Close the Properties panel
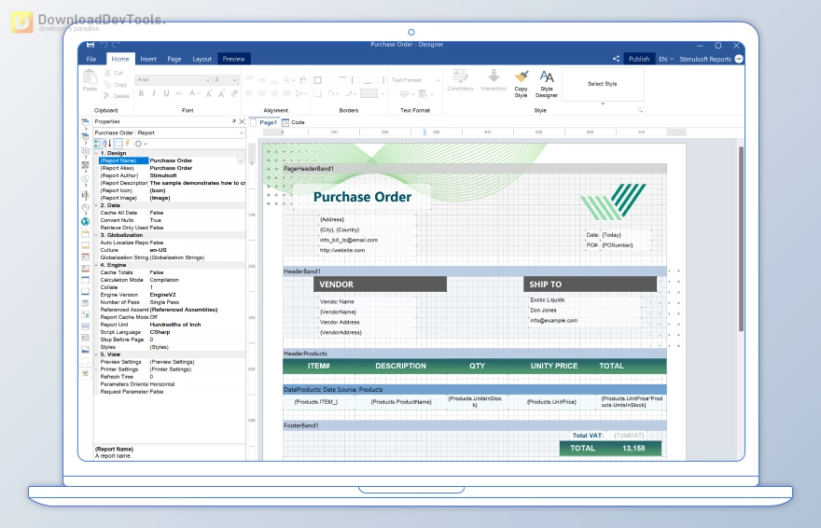 pos(242,121)
